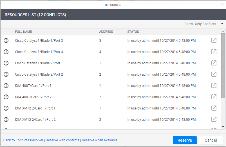Viewport: 226px width, 147px height.
Task: Sort by the Address column header
Action: [106, 32]
